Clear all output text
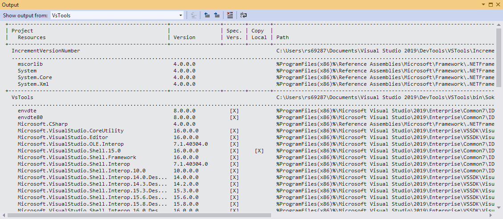The width and height of the screenshot is (503, 219). 230,15
